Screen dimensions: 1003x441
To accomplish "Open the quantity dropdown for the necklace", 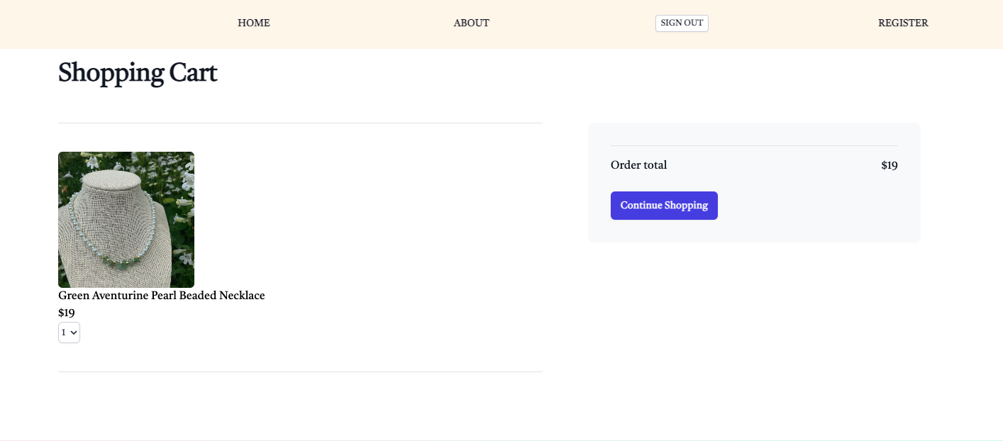I will pos(69,332).
